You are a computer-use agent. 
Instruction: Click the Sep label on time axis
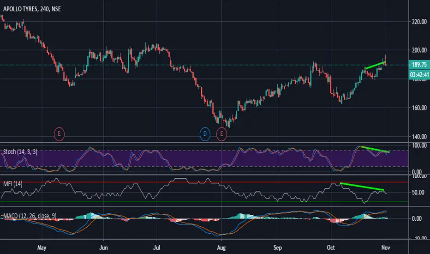click(278, 248)
